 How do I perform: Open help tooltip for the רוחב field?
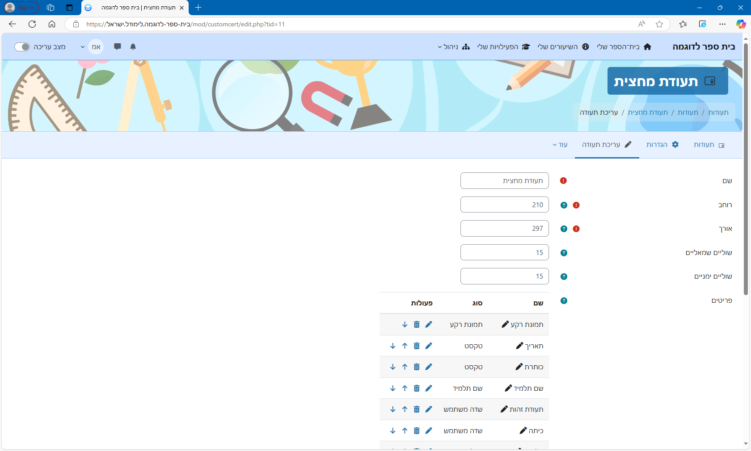[564, 205]
